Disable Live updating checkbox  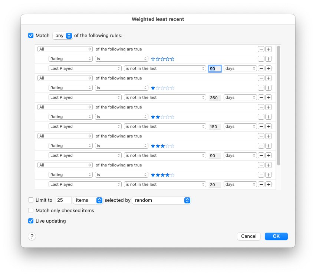31,221
